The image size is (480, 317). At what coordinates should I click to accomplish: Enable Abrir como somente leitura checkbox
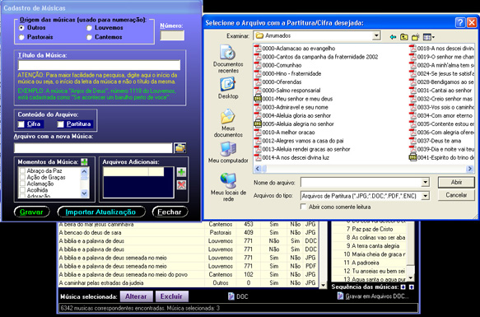[303, 207]
